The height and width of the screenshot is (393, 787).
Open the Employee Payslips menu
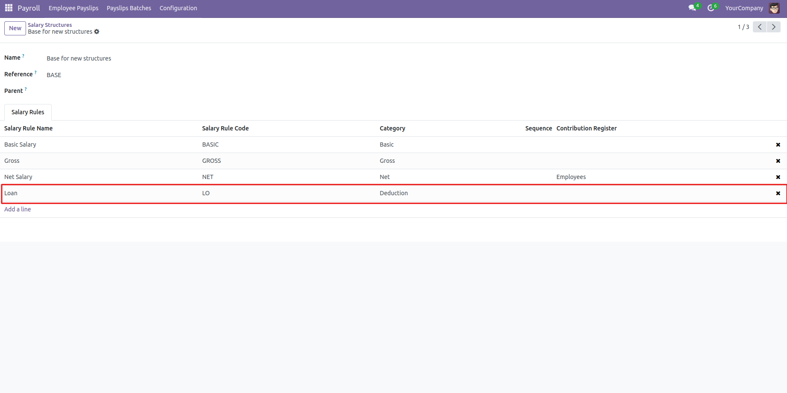click(73, 8)
